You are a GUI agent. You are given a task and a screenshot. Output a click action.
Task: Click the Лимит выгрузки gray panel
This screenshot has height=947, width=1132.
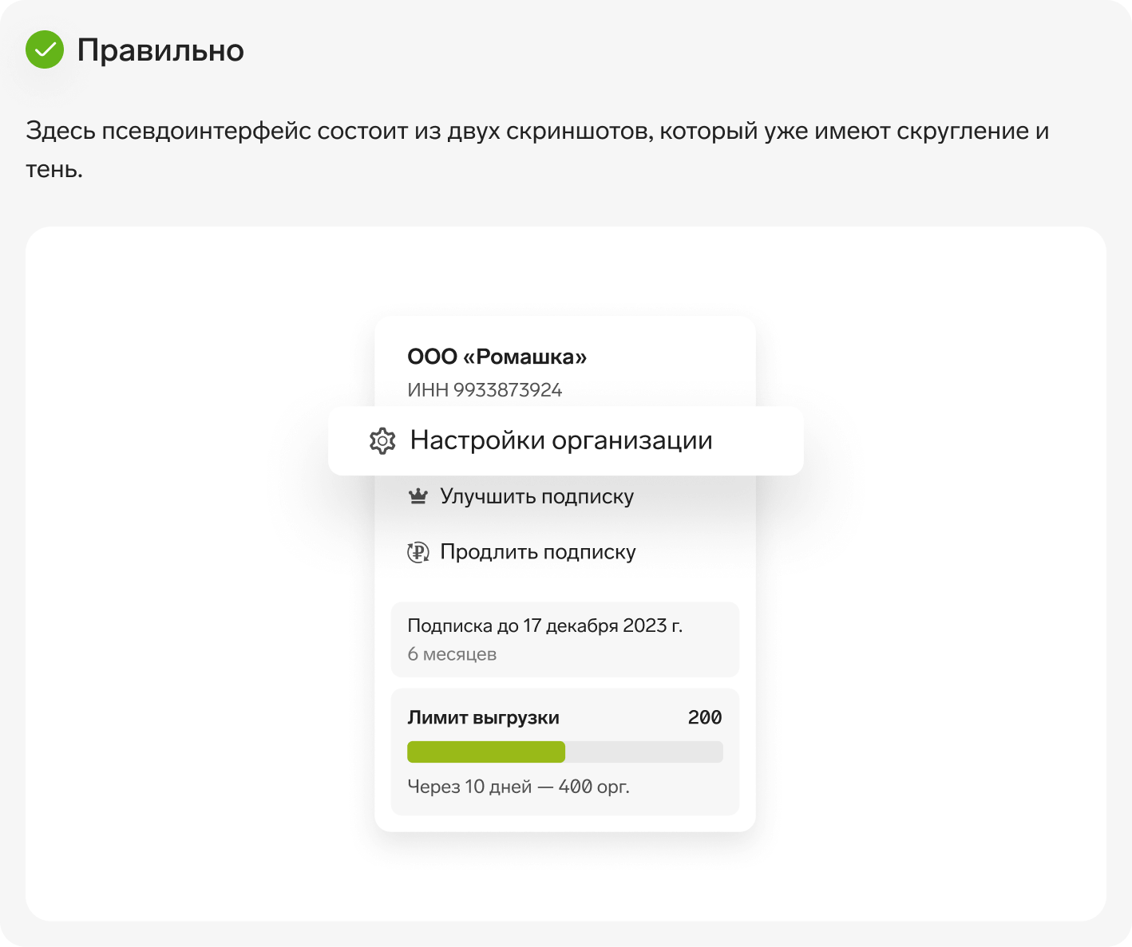tap(565, 752)
